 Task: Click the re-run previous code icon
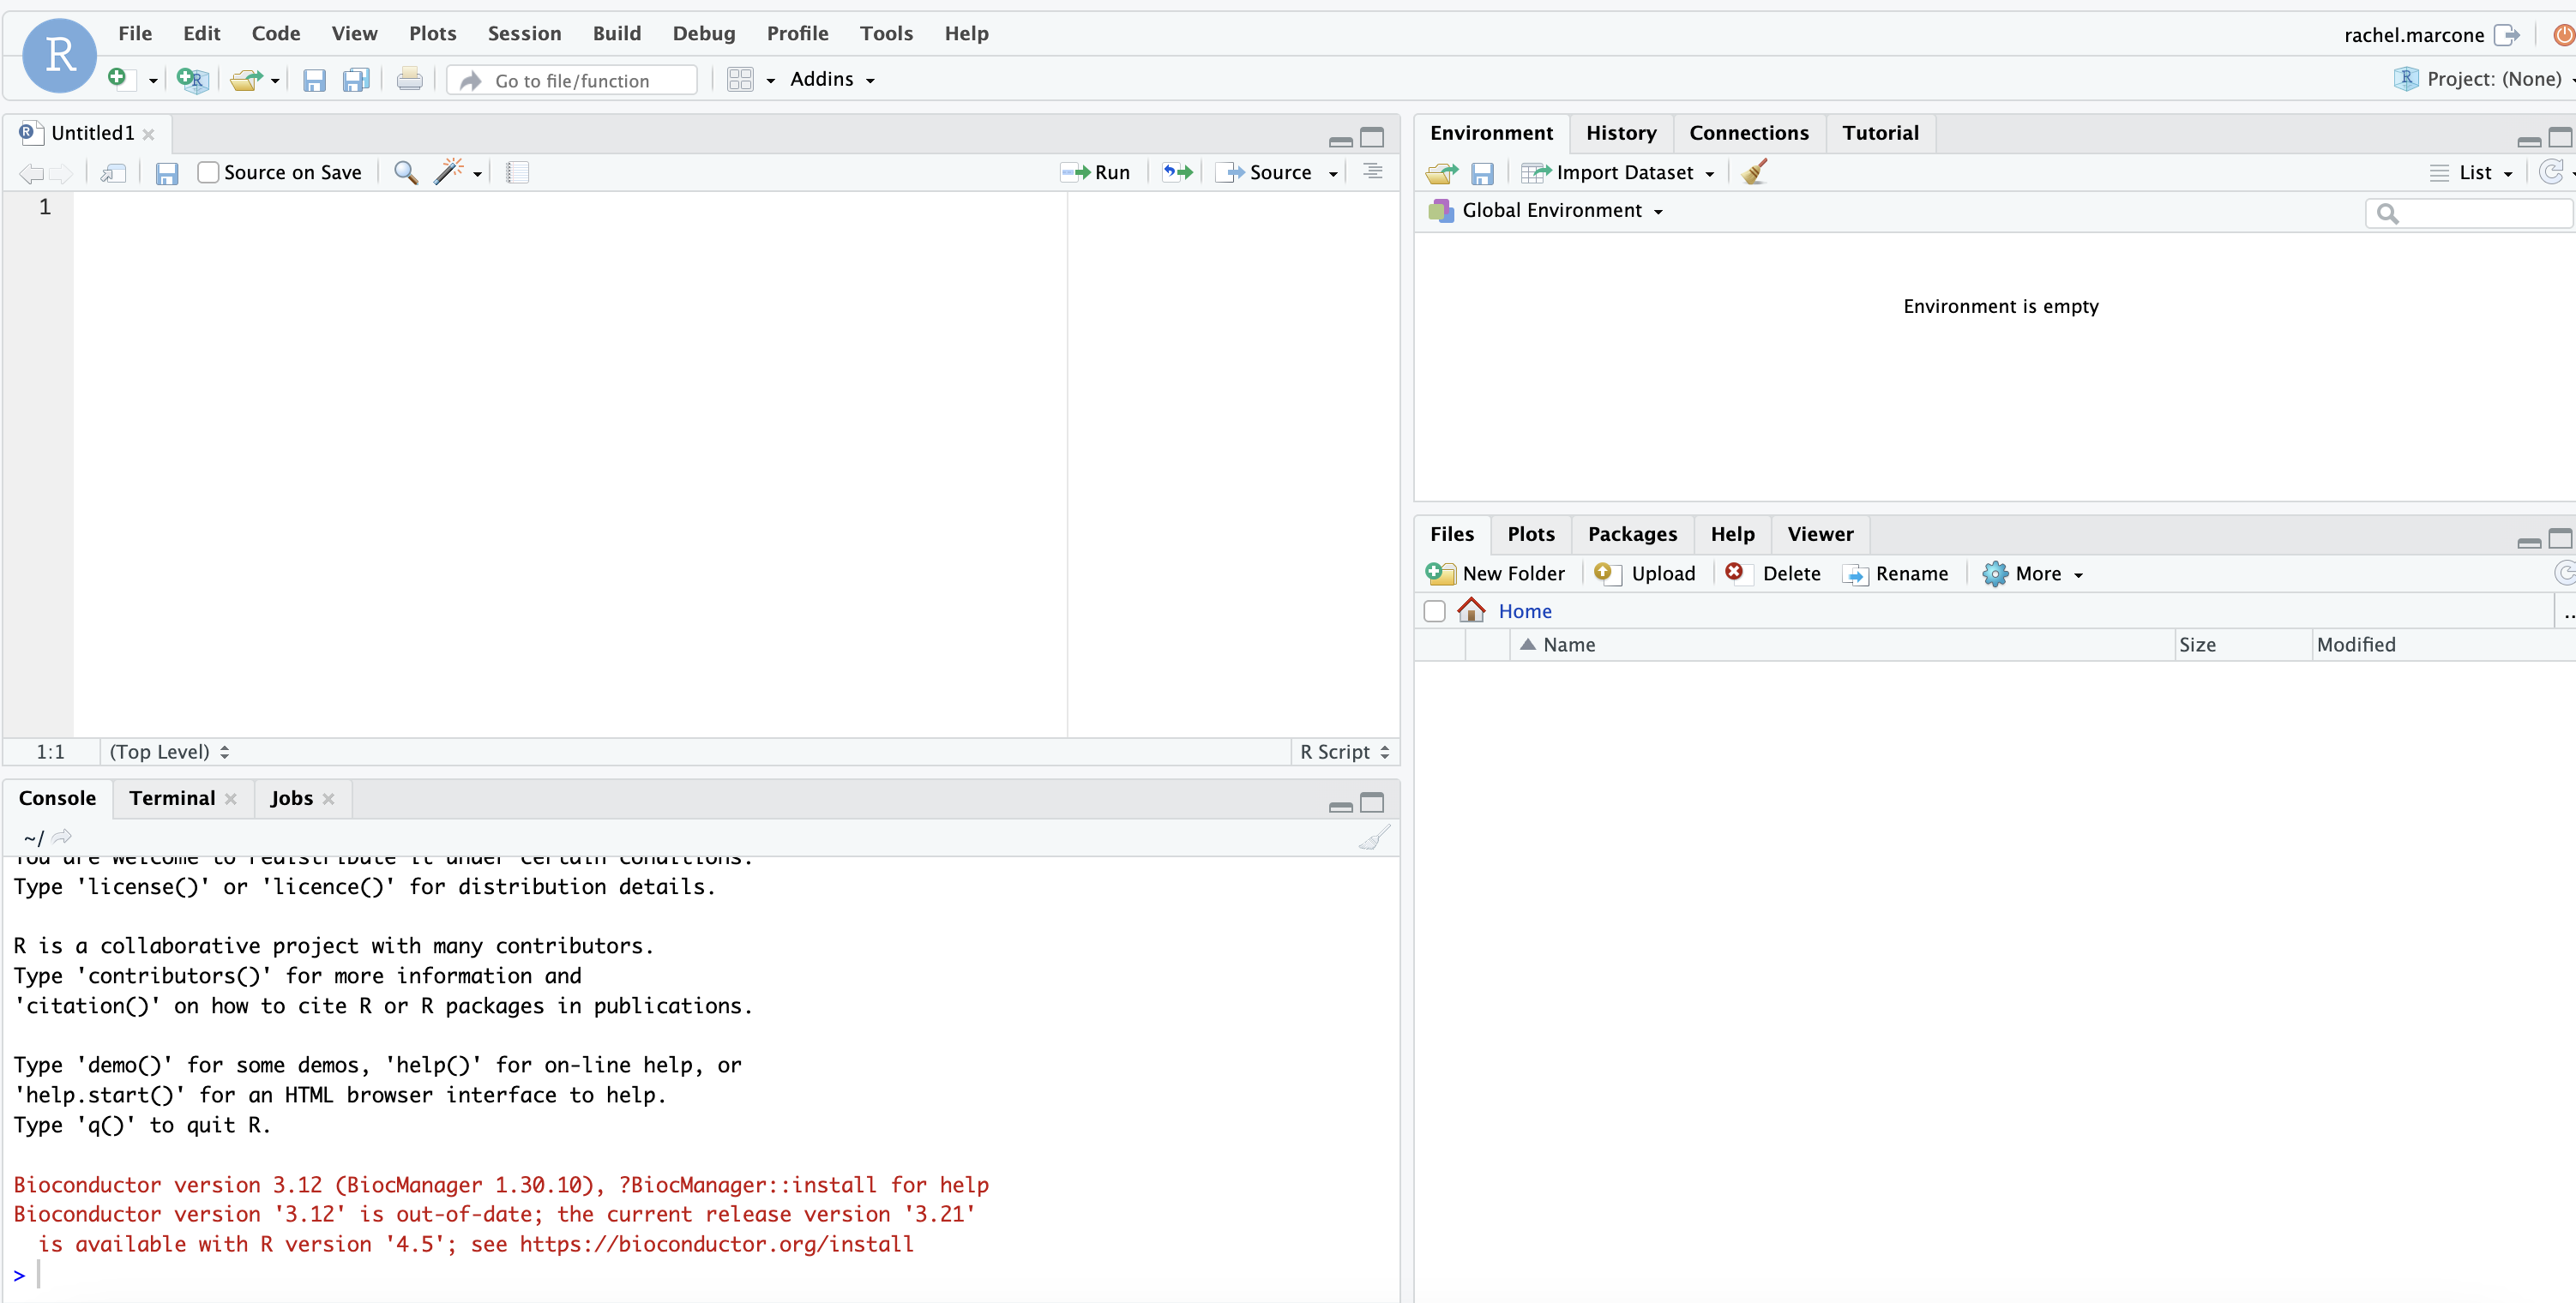click(x=1177, y=172)
